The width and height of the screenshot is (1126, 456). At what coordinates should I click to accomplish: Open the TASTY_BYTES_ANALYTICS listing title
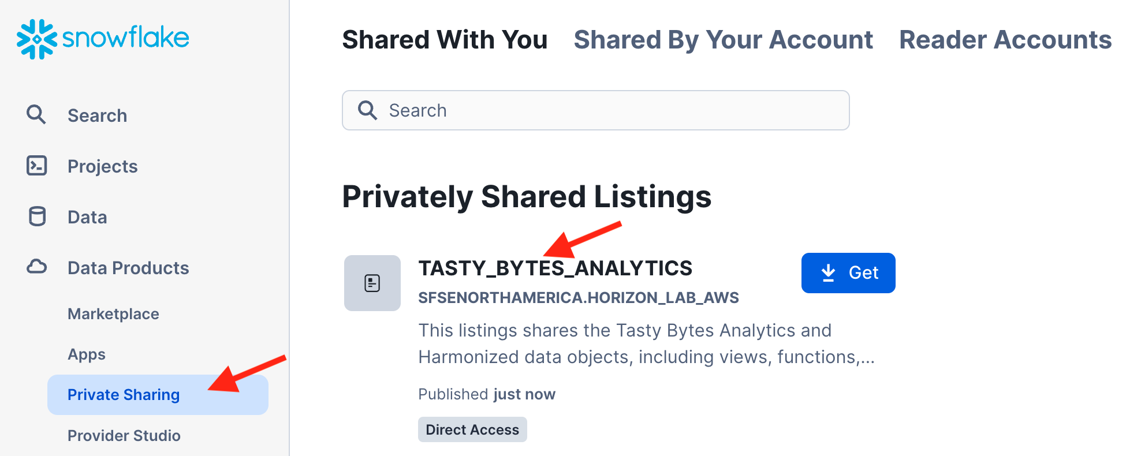pos(555,268)
